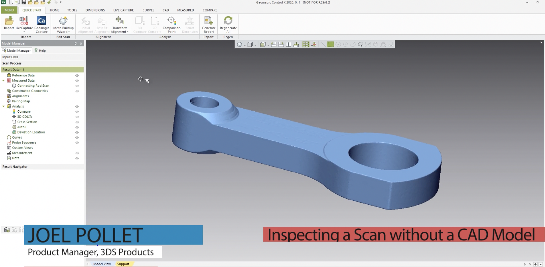Switch to the COMPARE ribbon tab
The image size is (545, 267).
click(210, 10)
